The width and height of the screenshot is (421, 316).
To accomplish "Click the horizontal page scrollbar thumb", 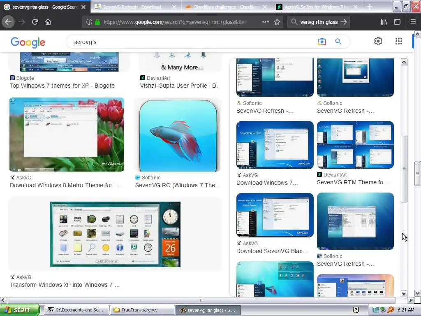I will coord(201,300).
